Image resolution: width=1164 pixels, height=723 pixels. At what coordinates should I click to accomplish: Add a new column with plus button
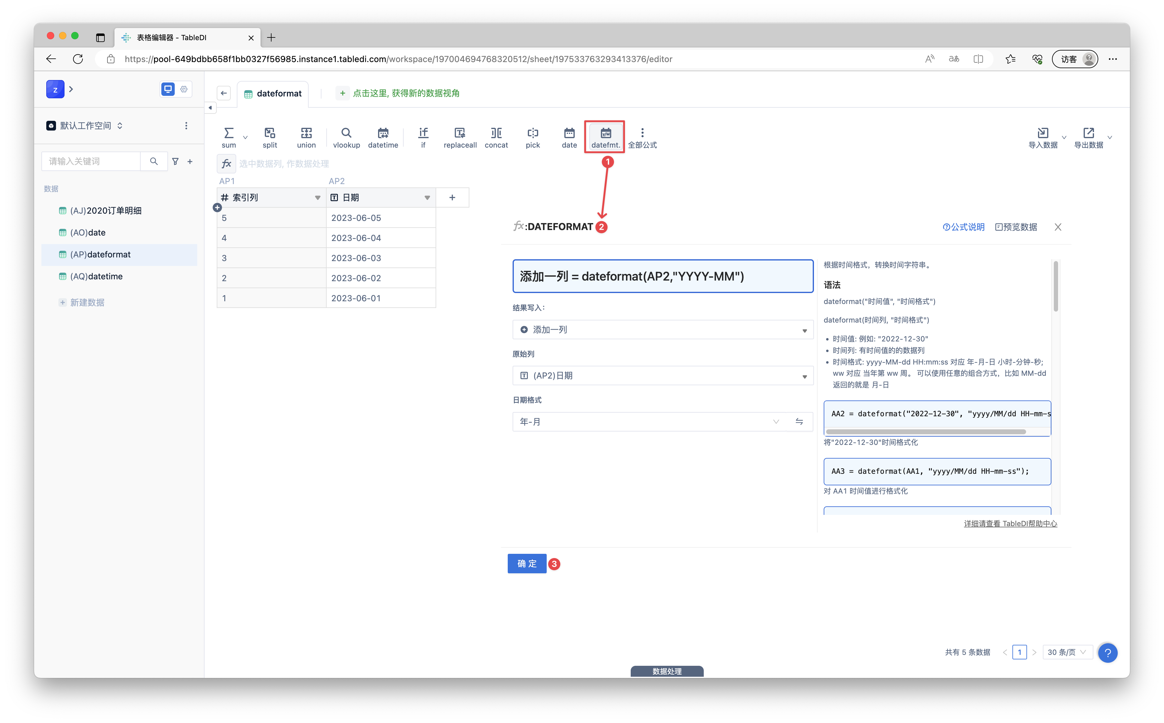pos(452,197)
